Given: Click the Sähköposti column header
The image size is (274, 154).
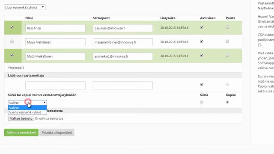Looking at the screenshot, I should (x=101, y=18).
